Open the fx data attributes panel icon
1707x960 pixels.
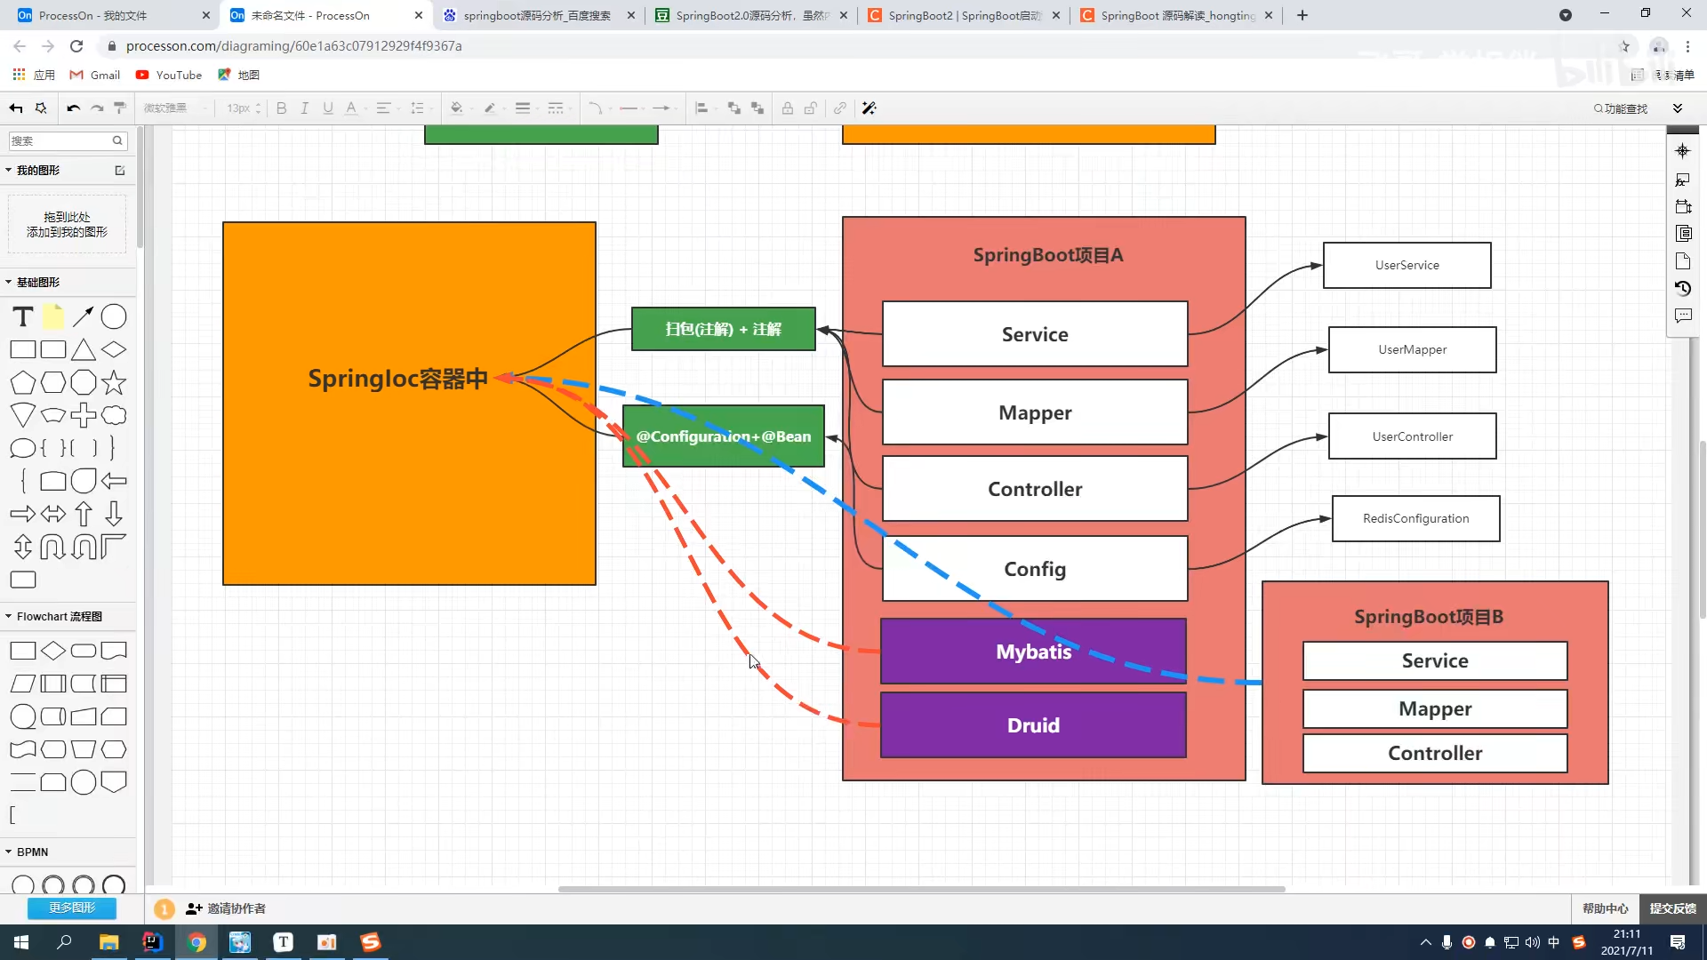coord(1683,180)
